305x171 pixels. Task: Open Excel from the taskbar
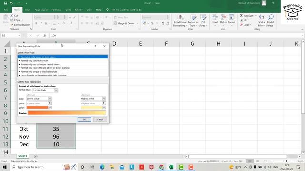pyautogui.click(x=171, y=167)
